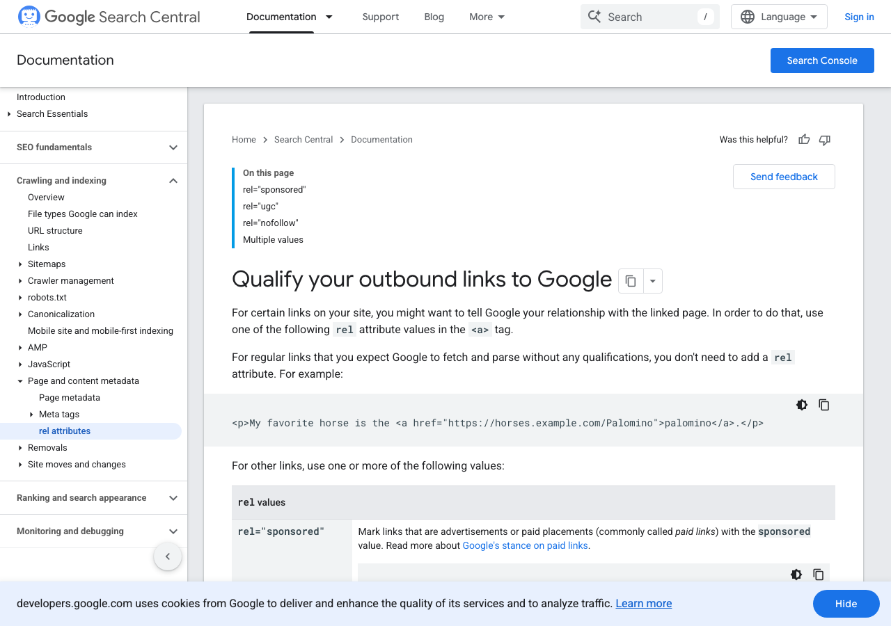Expand the Canonicalization tree item
The height and width of the screenshot is (626, 891).
(19, 314)
